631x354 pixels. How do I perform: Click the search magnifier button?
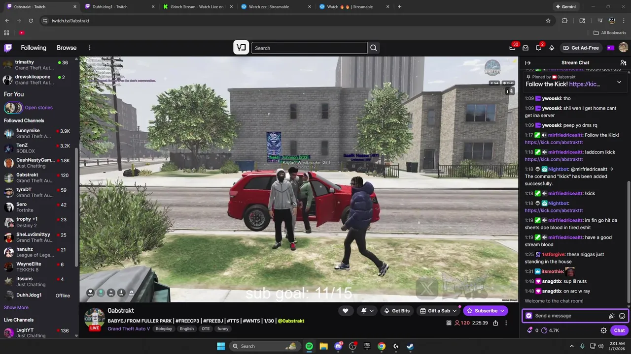[x=374, y=48]
